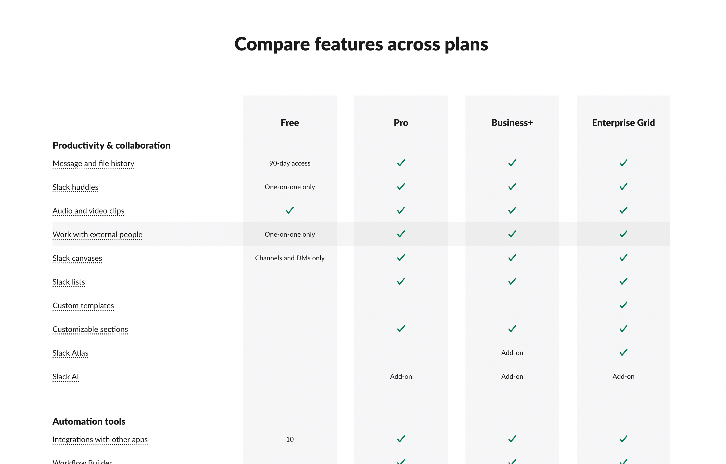
Task: Open the Message and file history feature link
Action: (x=93, y=164)
